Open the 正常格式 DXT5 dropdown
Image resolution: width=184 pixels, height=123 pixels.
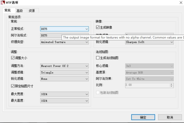point(65,29)
